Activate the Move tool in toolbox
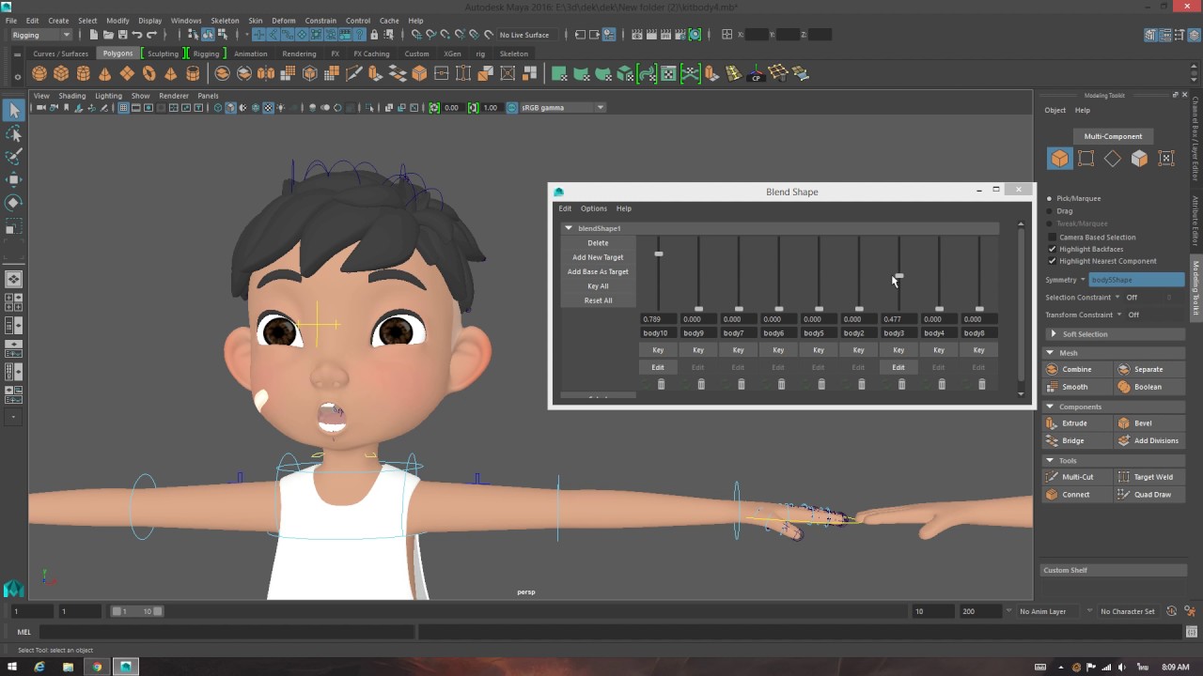The image size is (1203, 676). click(x=13, y=179)
